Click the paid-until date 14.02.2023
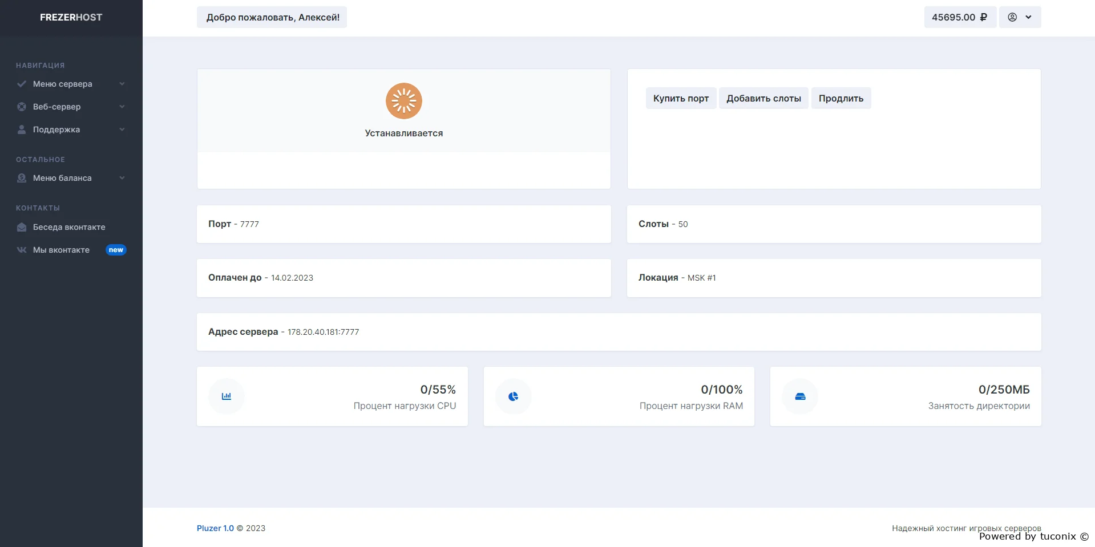Viewport: 1095px width, 547px height. pos(292,278)
